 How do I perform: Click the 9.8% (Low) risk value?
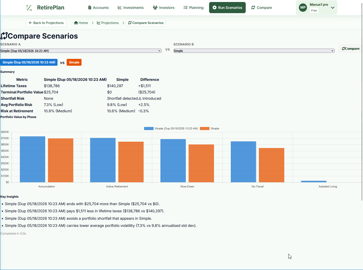(x=117, y=105)
